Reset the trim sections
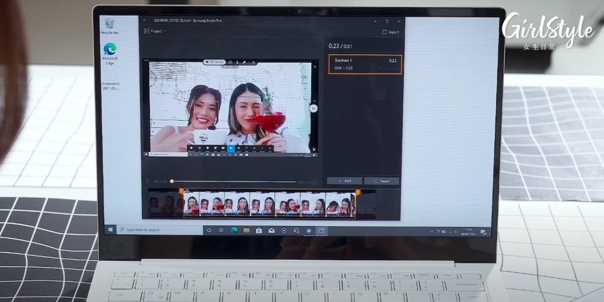Viewport: 604px width, 302px height. [x=381, y=181]
